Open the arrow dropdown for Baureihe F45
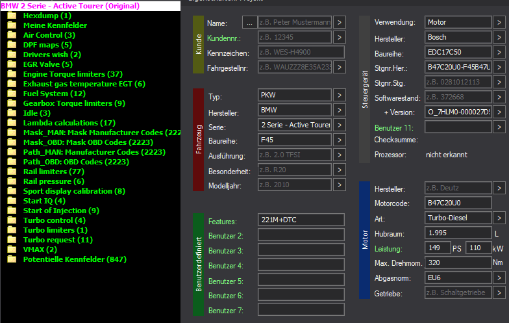509x323 pixels. pyautogui.click(x=339, y=140)
